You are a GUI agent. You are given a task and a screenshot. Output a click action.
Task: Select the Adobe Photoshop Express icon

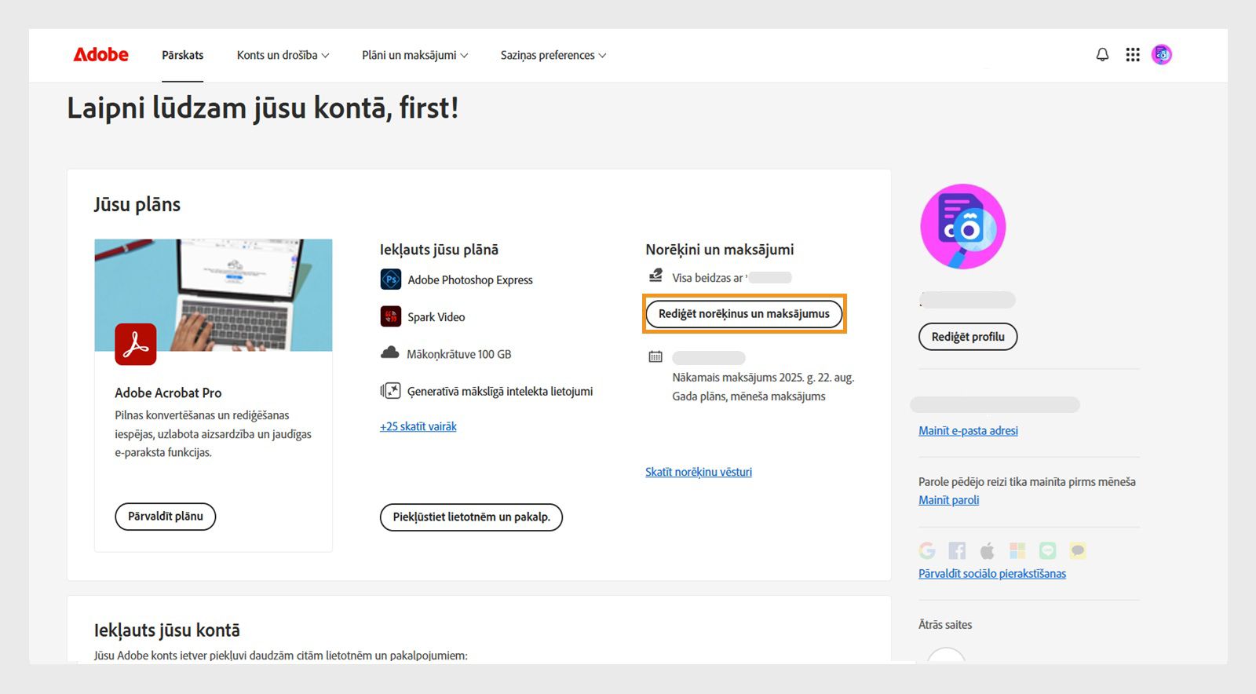390,279
